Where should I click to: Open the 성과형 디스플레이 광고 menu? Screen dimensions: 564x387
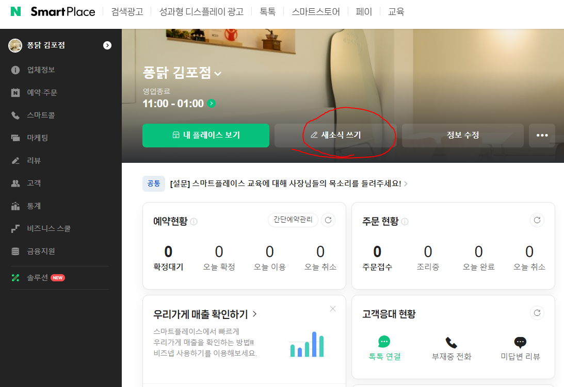coord(201,12)
